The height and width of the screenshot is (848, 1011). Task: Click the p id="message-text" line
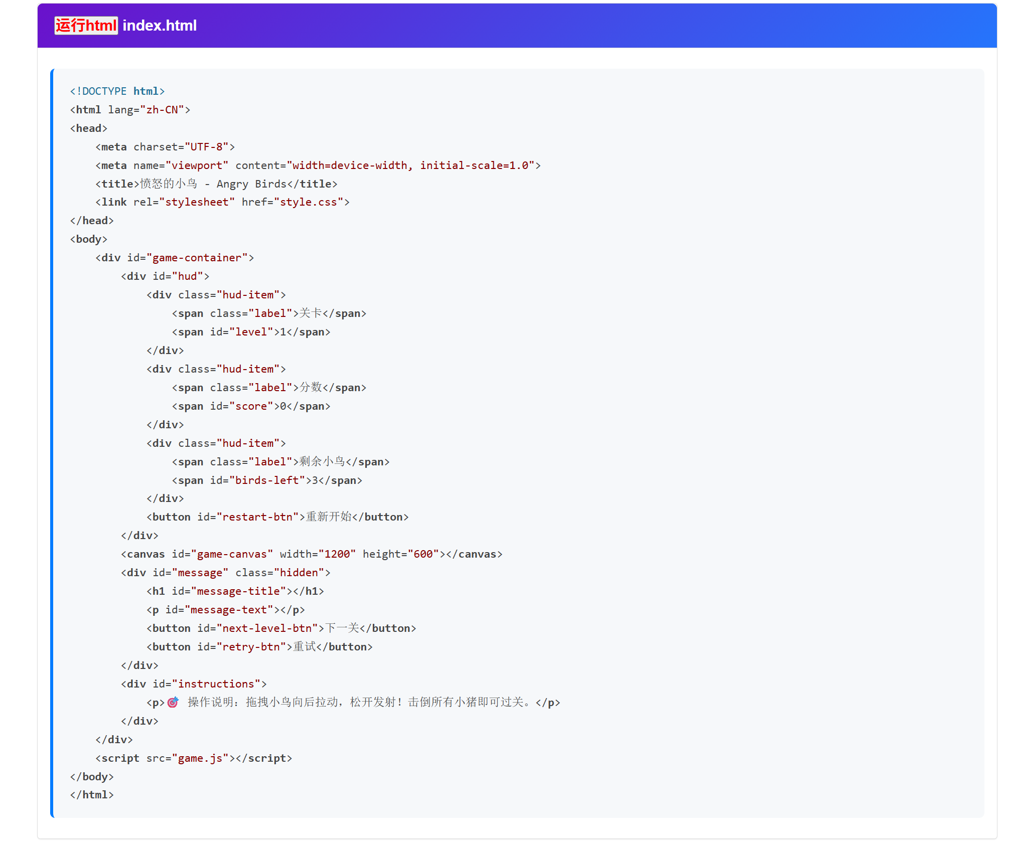tap(226, 610)
